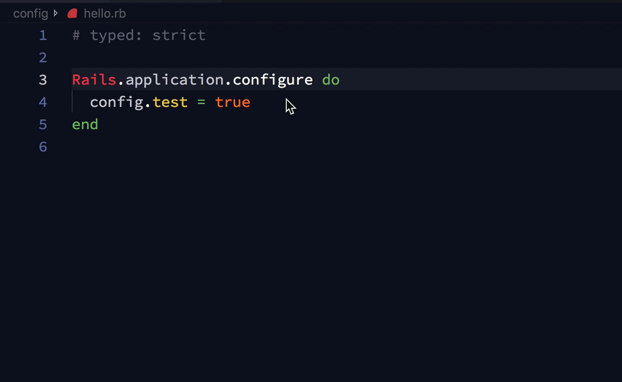Expand the breadcrumb arrow after config

pyautogui.click(x=56, y=13)
